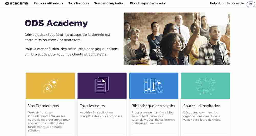Click the bookshelf icon on blue card
The height and width of the screenshot is (136, 256).
click(154, 86)
